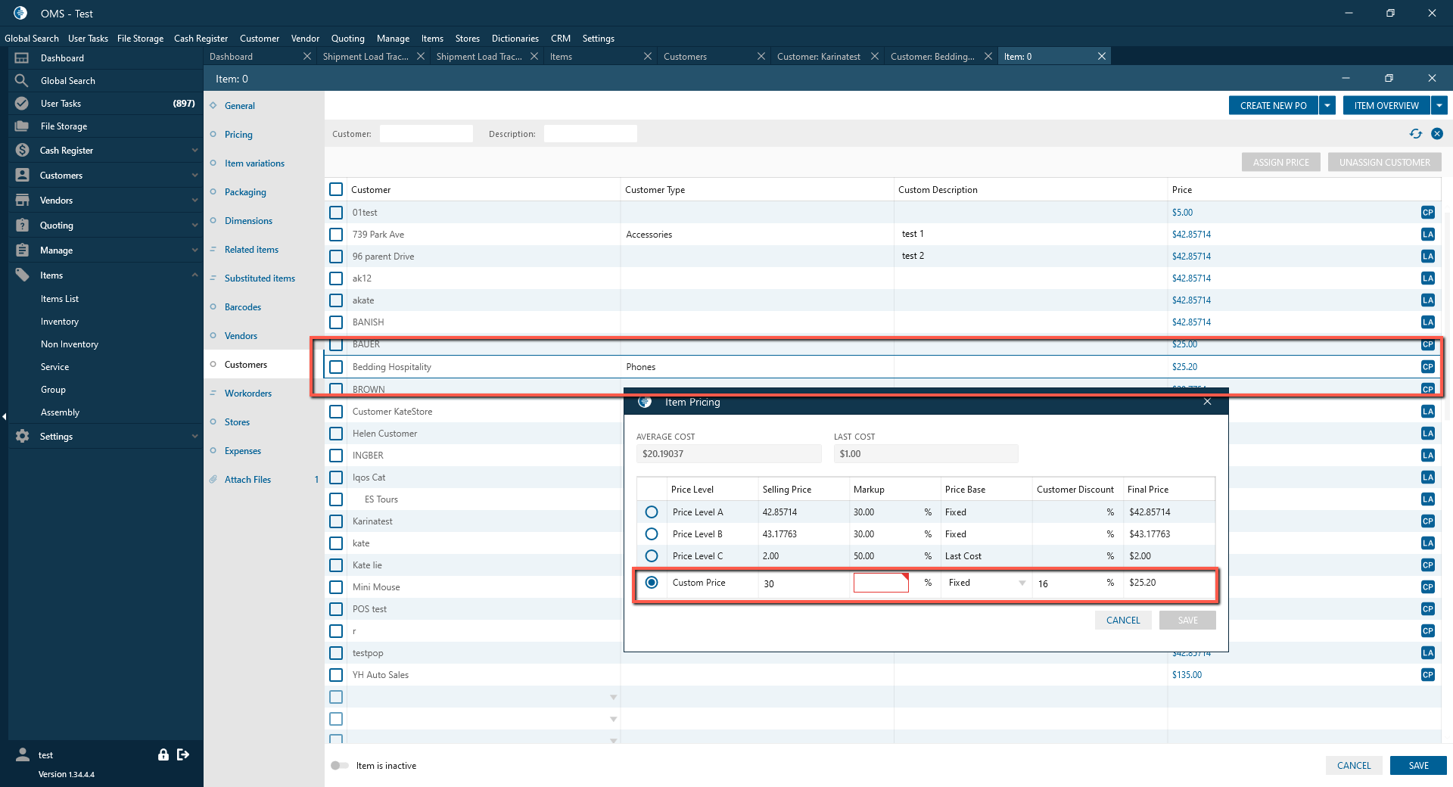
Task: Open the User Tasks checkmark icon in the sidebar
Action: tap(22, 104)
